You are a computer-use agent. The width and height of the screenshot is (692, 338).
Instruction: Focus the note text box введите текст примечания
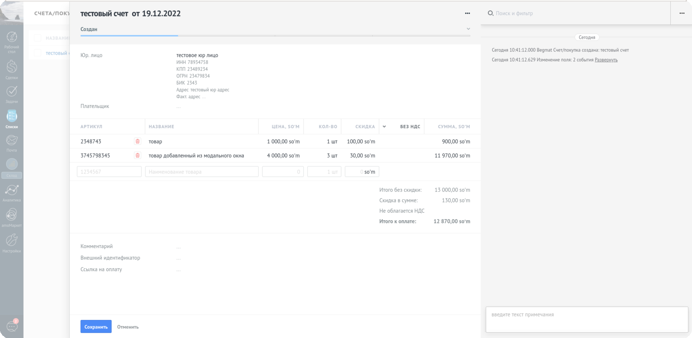click(x=587, y=319)
